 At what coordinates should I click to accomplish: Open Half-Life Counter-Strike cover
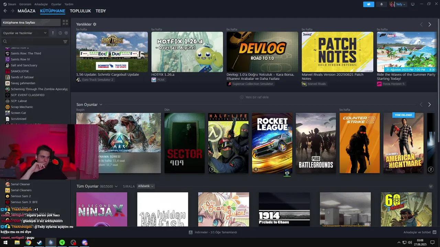(x=228, y=143)
